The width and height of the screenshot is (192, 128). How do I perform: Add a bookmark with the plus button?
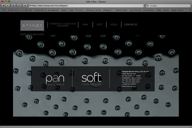coord(25,5)
